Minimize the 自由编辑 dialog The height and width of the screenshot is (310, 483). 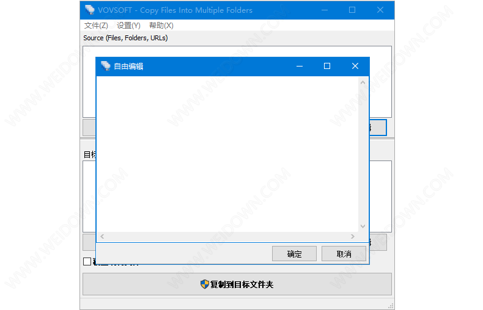[300, 66]
